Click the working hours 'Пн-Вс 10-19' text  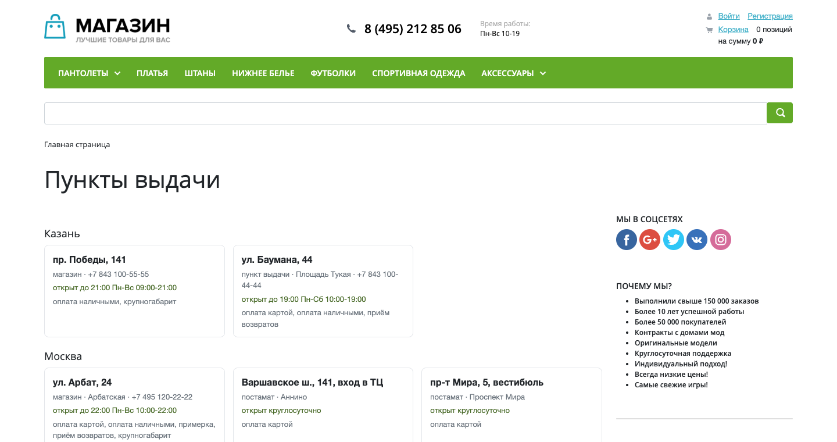(500, 34)
